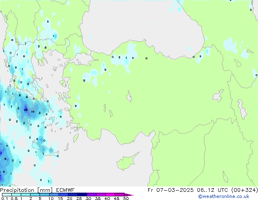The width and height of the screenshot is (258, 200).
Task: Click the 2–5 mm legend color swatch
Action: tap(35, 195)
